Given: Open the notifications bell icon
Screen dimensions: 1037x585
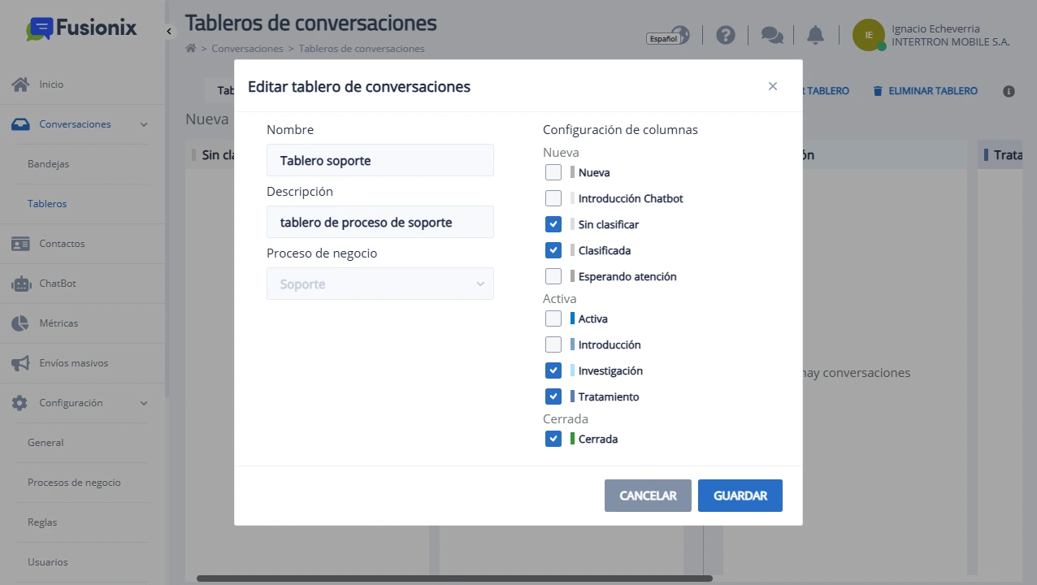Looking at the screenshot, I should 815,35.
